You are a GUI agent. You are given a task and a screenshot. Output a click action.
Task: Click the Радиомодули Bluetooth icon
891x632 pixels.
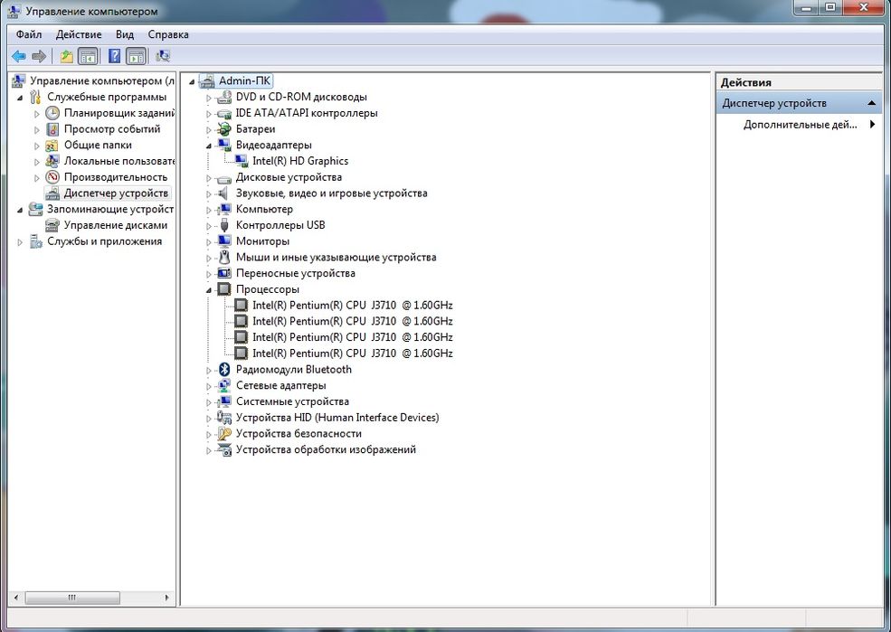pos(224,370)
